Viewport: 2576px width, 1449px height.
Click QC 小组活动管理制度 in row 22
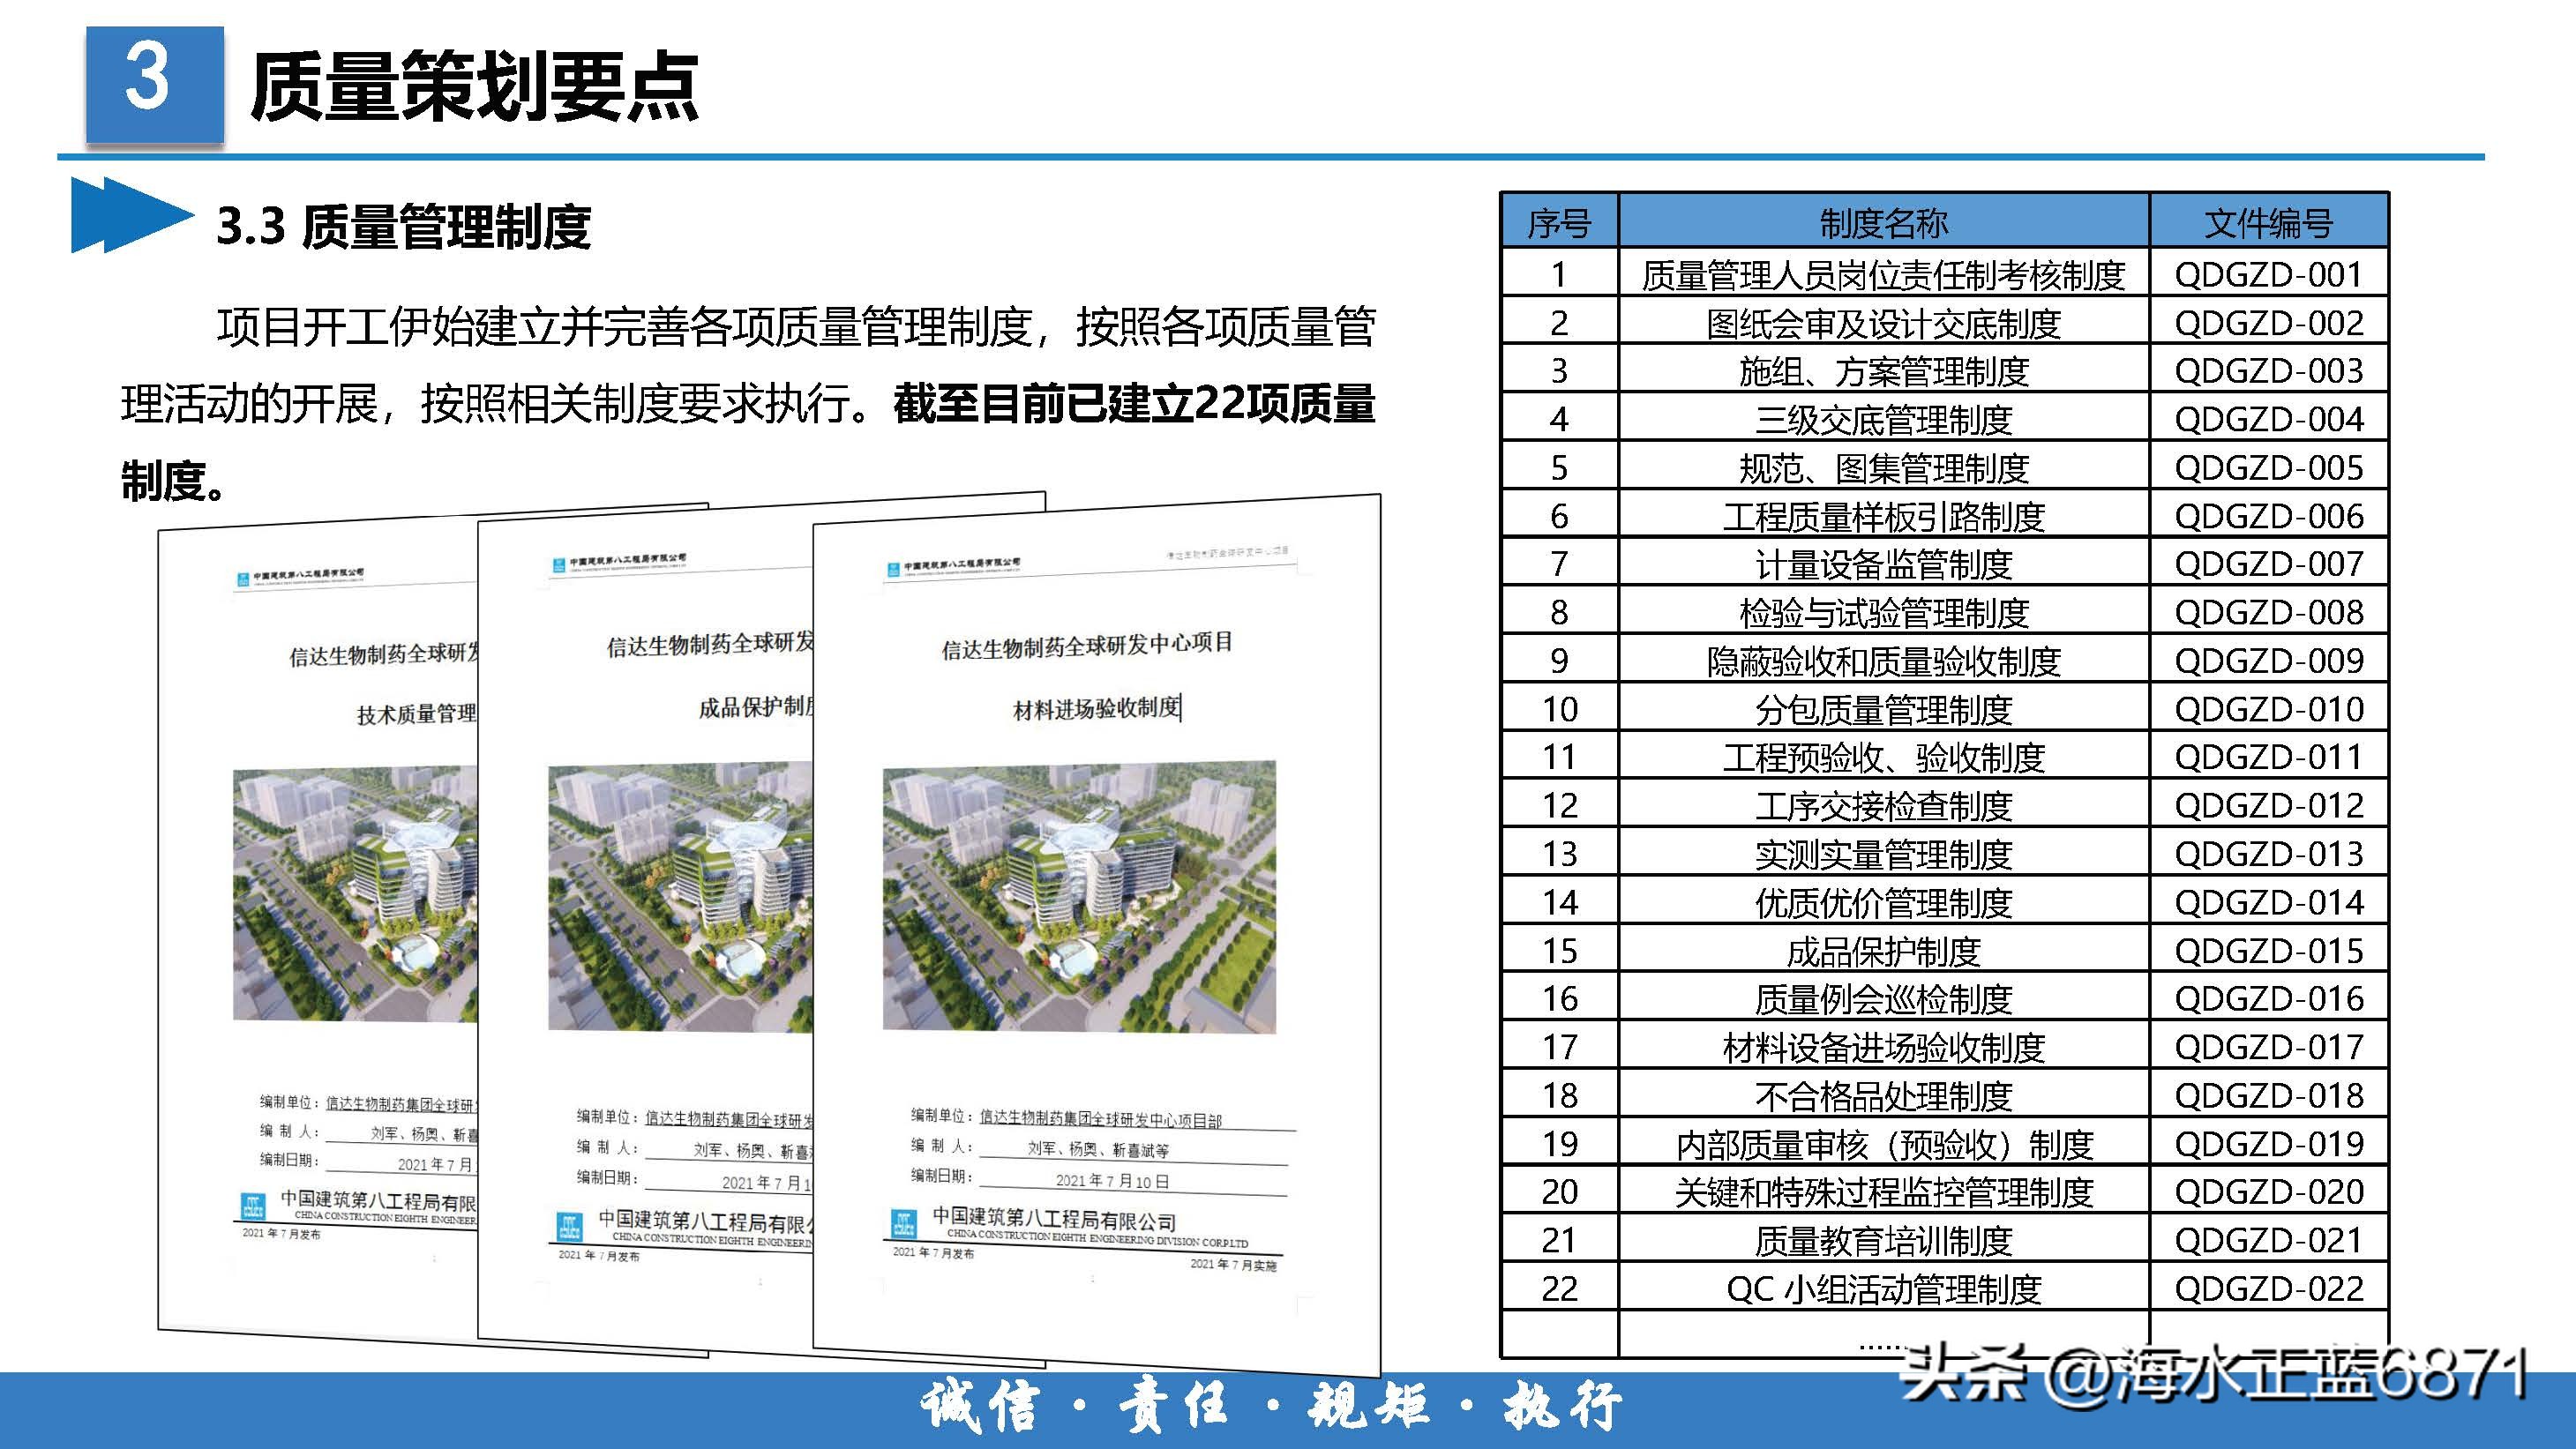[x=1885, y=1289]
